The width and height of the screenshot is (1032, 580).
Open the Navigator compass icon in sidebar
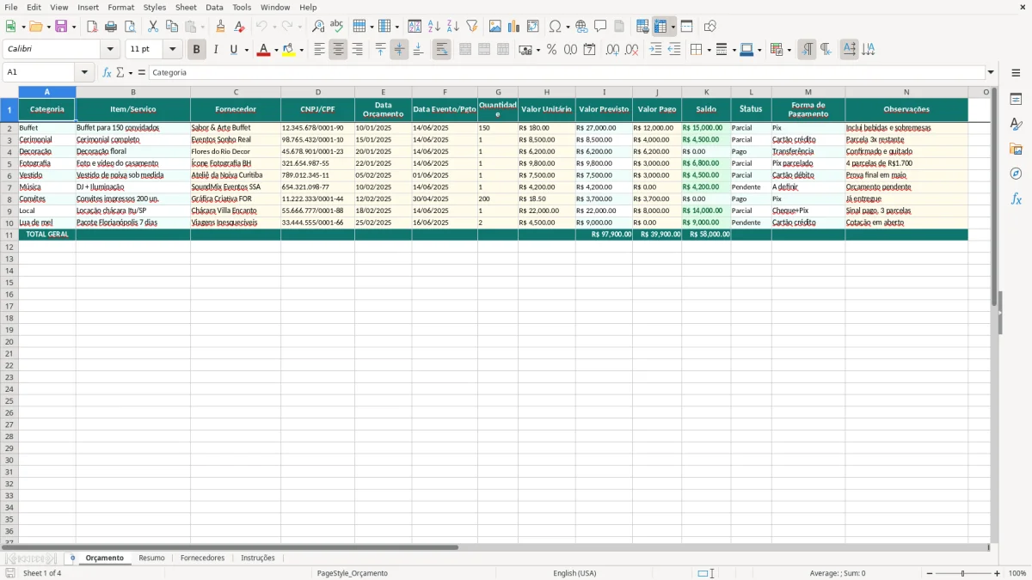pyautogui.click(x=1016, y=174)
